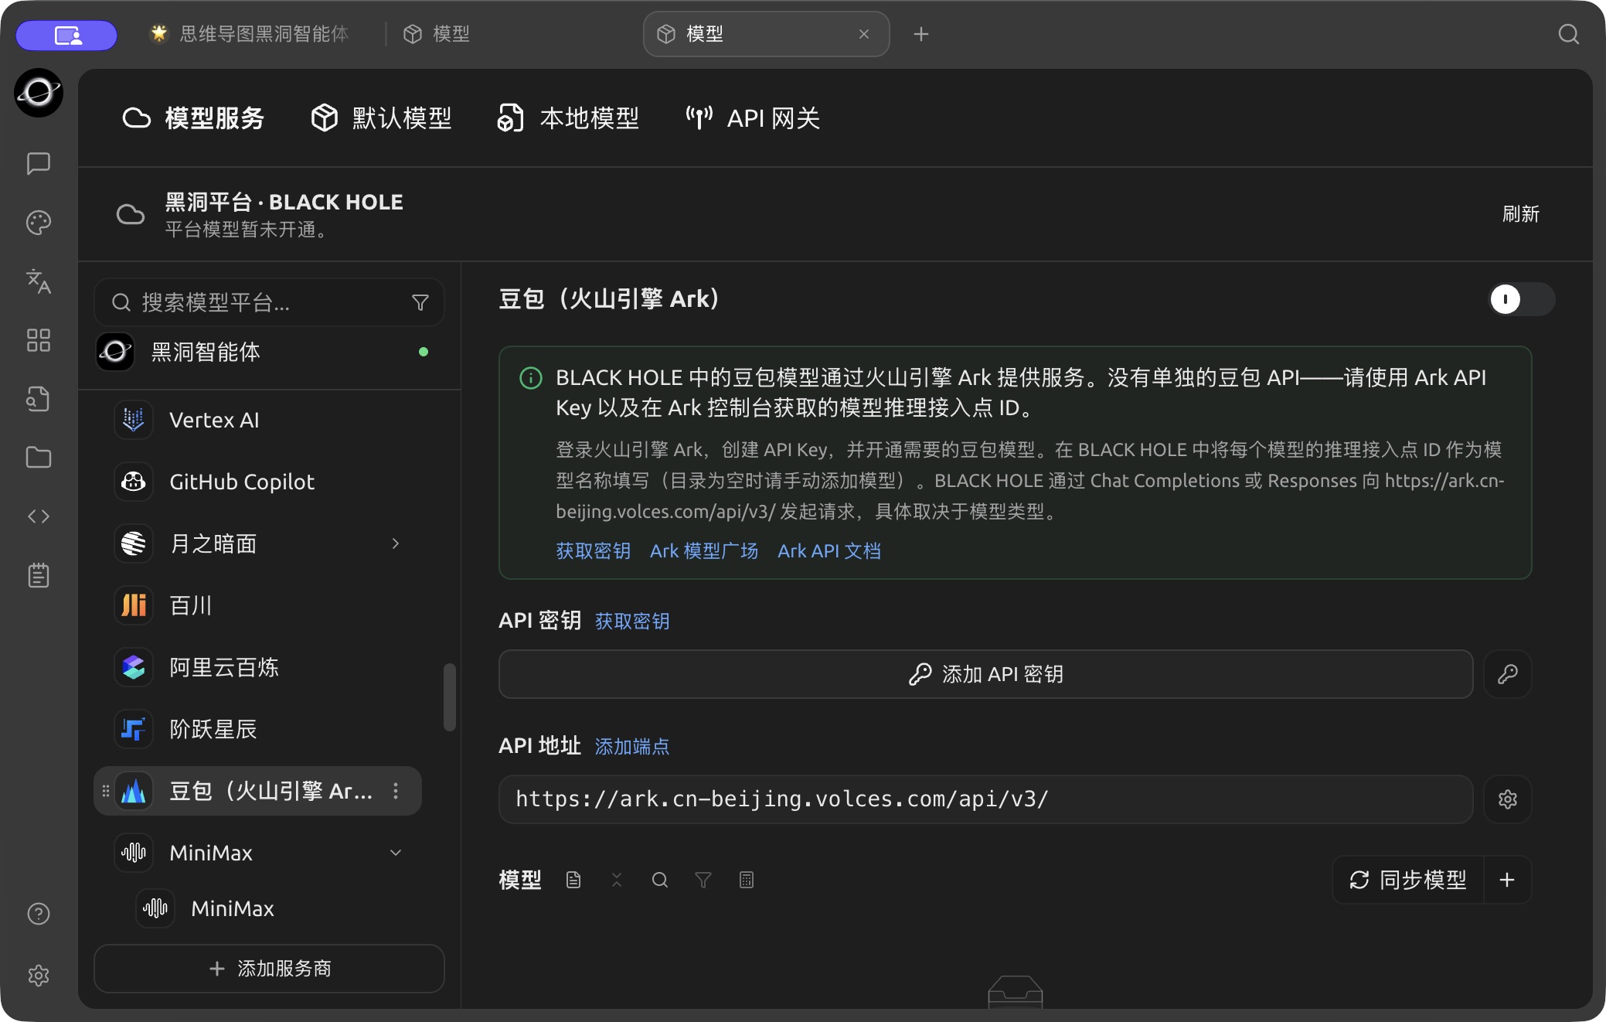
Task: Click the list icon in models toolbar
Action: [747, 880]
